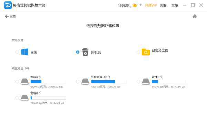The height and width of the screenshot is (129, 207).
Task: Select the 文档(F:) radio button
Action: 17,98
